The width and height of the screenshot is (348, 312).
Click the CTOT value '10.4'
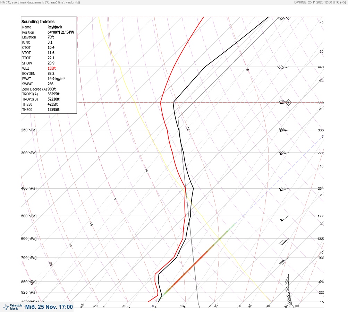pyautogui.click(x=51, y=47)
